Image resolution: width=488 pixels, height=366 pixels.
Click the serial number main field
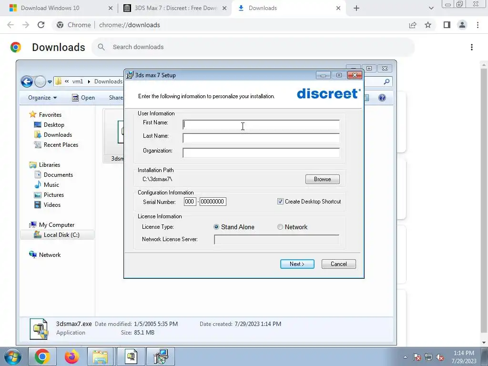point(213,202)
